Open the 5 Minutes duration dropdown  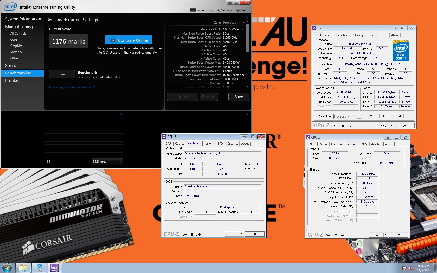(107, 161)
